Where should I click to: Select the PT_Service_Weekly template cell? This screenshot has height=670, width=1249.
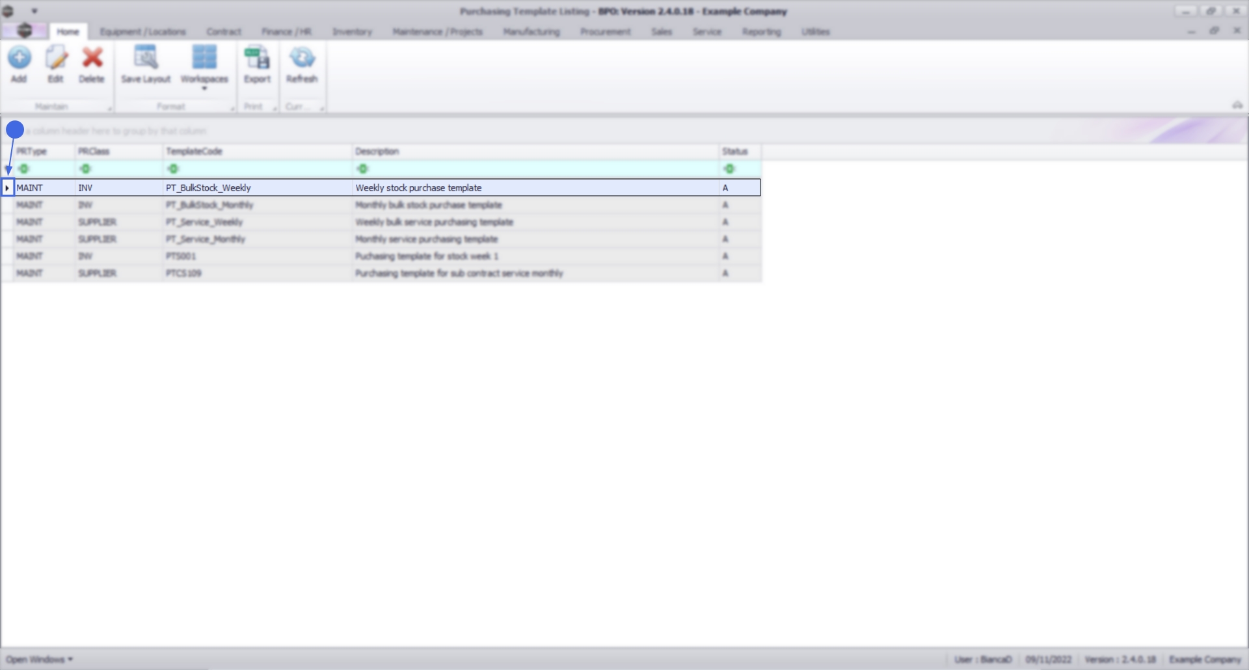(x=257, y=222)
